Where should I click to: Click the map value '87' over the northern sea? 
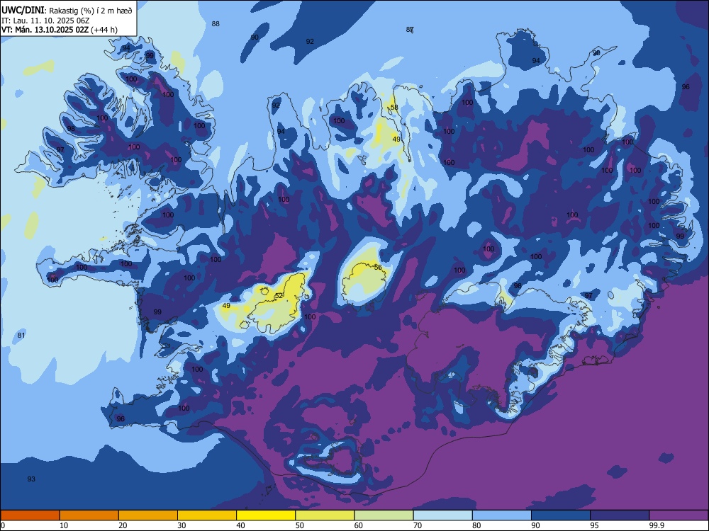(x=410, y=29)
